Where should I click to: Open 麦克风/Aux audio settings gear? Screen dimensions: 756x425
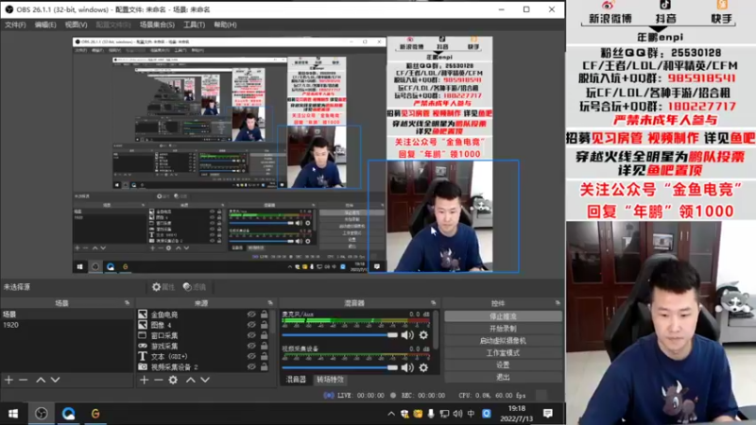click(423, 335)
